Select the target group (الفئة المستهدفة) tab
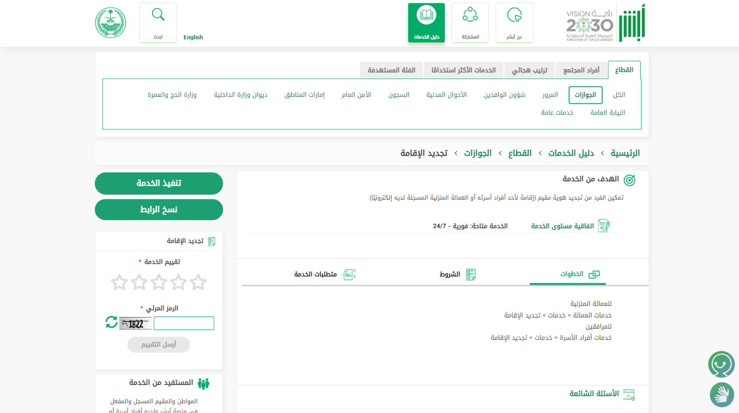This screenshot has height=413, width=739. (391, 70)
